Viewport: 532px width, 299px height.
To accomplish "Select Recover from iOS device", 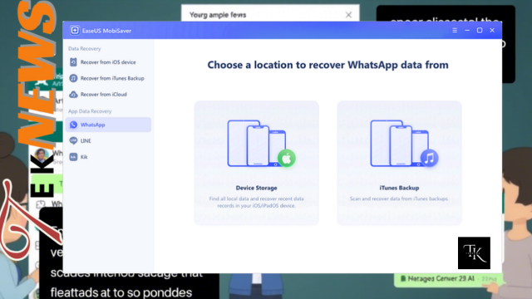I will pyautogui.click(x=108, y=62).
